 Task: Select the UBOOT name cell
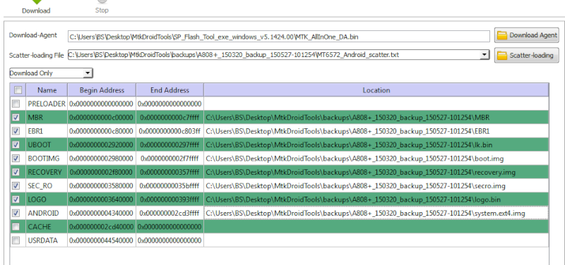pyautogui.click(x=47, y=145)
